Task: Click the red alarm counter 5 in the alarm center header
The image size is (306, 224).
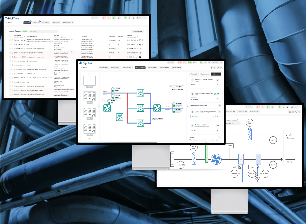Action: coord(104,18)
